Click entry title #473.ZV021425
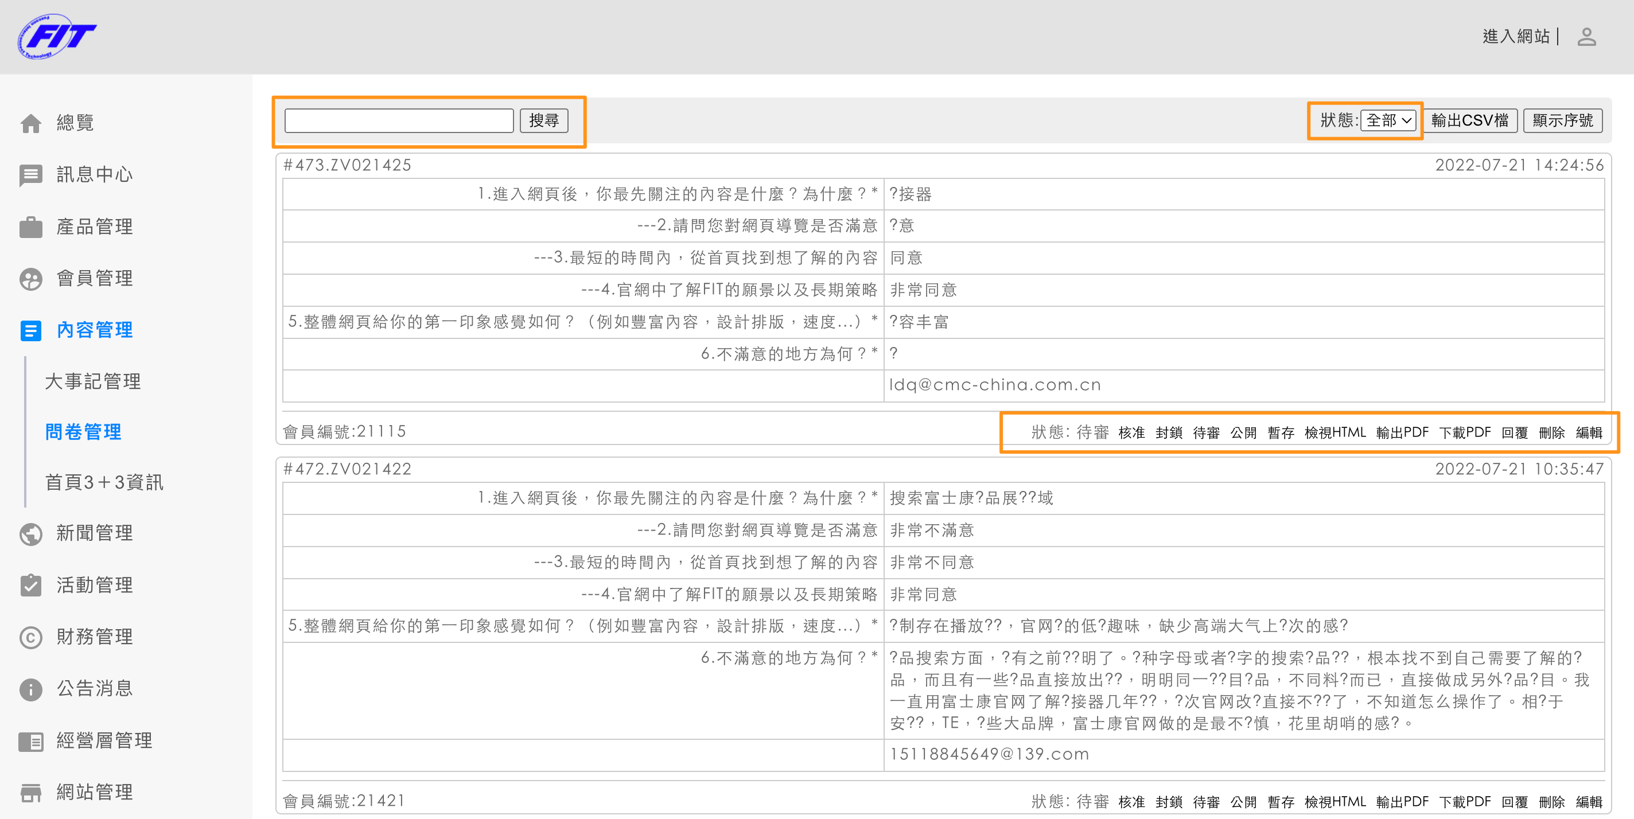This screenshot has width=1634, height=819. coord(347,166)
